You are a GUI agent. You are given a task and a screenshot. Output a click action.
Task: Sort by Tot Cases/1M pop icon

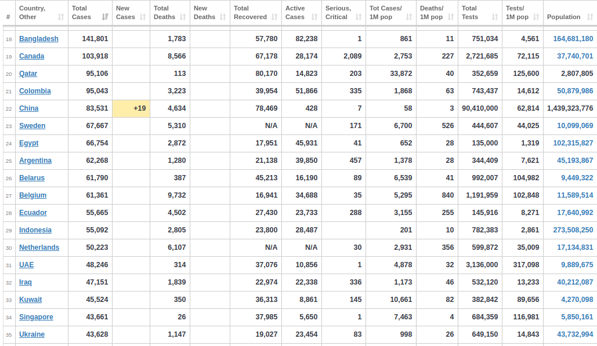[409, 17]
